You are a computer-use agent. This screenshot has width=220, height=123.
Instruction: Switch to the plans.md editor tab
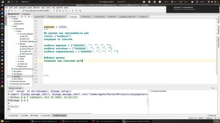pyautogui.click(x=40, y=17)
